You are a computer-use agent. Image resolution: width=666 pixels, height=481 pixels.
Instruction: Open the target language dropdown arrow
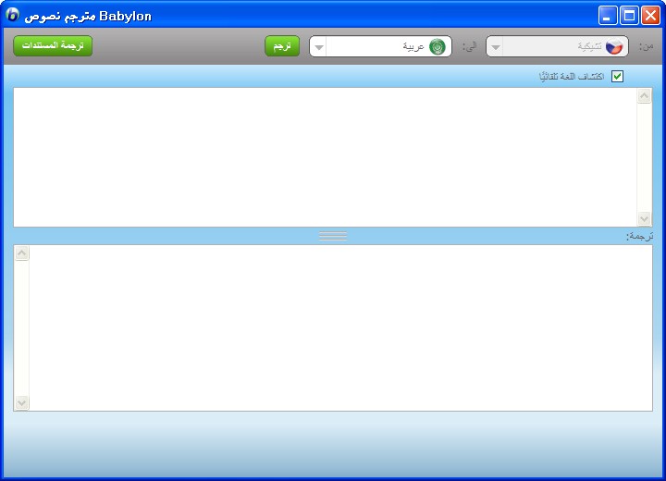point(319,47)
